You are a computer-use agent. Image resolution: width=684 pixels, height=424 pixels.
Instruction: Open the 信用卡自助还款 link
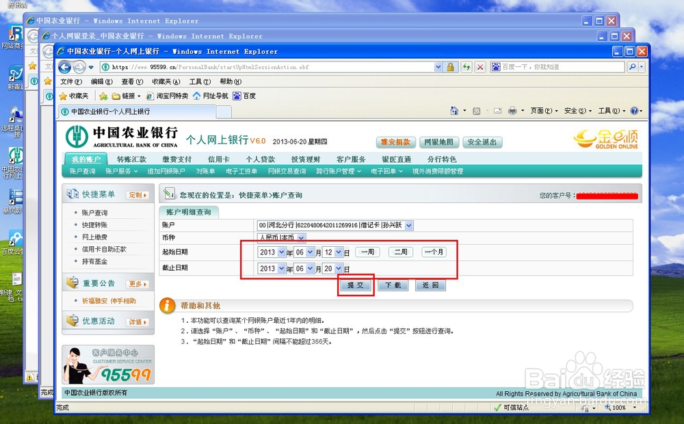click(104, 250)
